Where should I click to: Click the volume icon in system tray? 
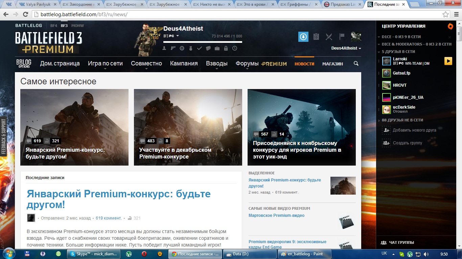426,254
